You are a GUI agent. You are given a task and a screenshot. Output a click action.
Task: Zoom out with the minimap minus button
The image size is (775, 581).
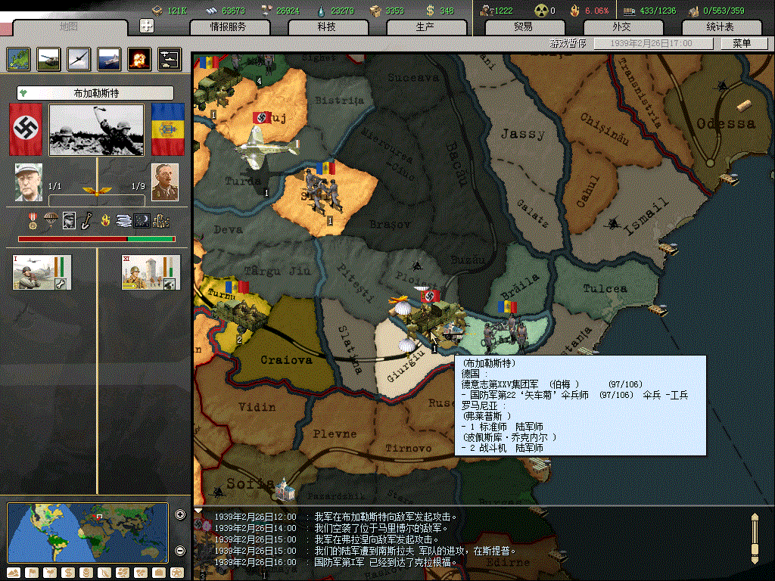[x=180, y=551]
